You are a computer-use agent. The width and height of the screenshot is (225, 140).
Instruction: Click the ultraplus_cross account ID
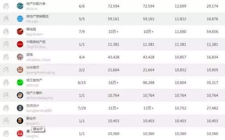tap(38, 59)
